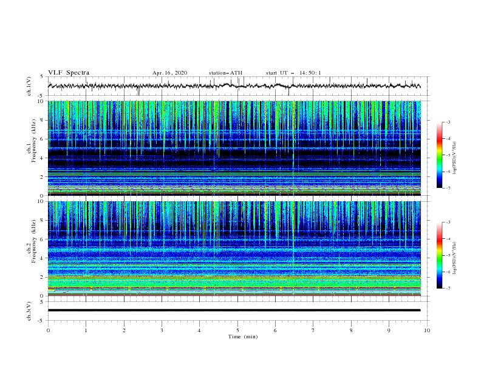Viewport: 481px width, 371px height.
Task: Click the color scale bar beside ch.2 spectrogram
Action: click(x=439, y=255)
